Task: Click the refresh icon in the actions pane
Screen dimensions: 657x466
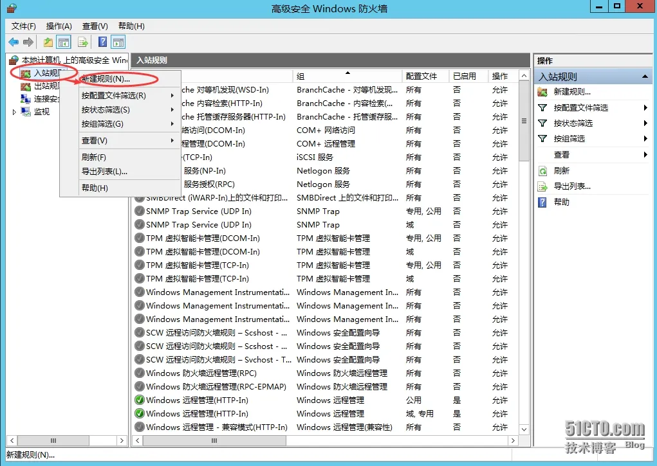Action: pyautogui.click(x=542, y=171)
